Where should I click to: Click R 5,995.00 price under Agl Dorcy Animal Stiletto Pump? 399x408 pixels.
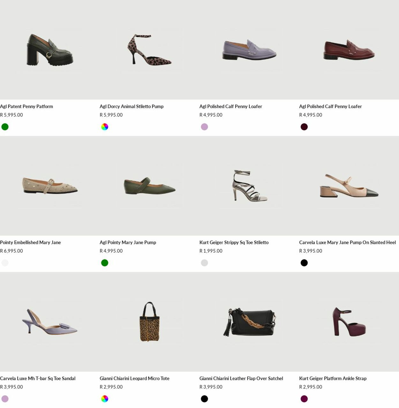[111, 115]
